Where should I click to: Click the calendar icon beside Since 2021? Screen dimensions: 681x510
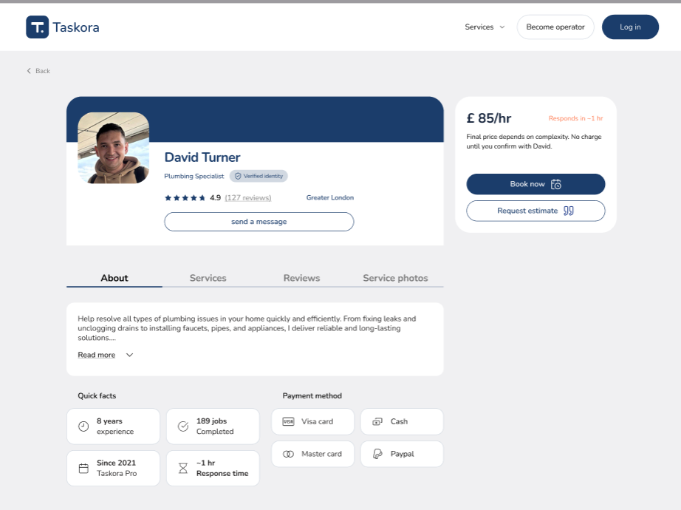click(x=83, y=469)
